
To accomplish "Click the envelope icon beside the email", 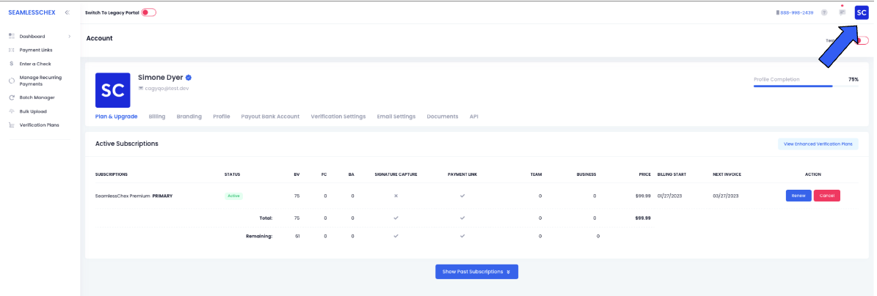I will 141,88.
